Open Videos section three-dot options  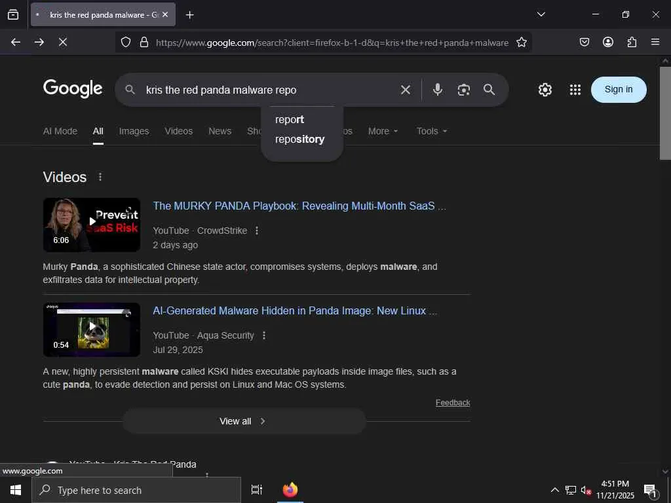tap(100, 177)
